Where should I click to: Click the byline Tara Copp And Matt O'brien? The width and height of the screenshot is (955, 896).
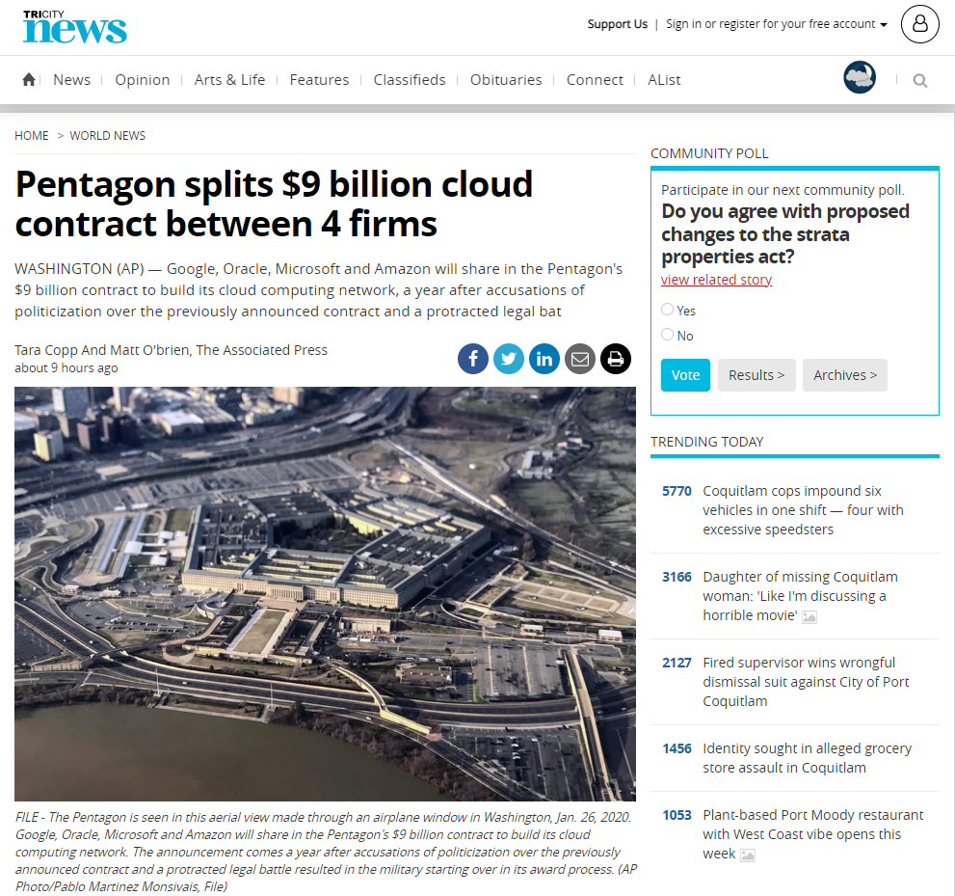(x=171, y=350)
